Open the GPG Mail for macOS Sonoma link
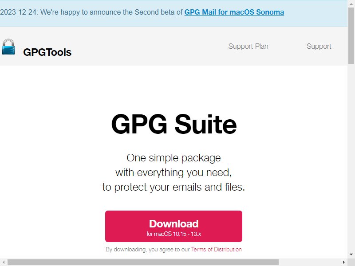This screenshot has width=355, height=266. coord(234,12)
